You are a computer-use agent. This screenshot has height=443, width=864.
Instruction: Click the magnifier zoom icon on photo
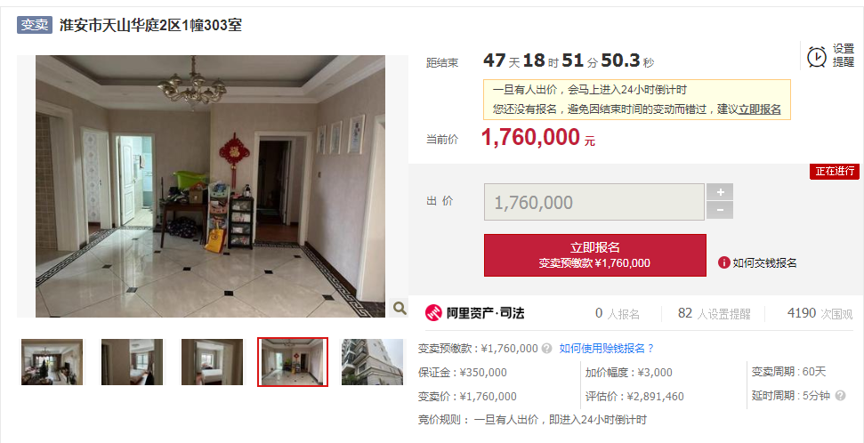(399, 308)
